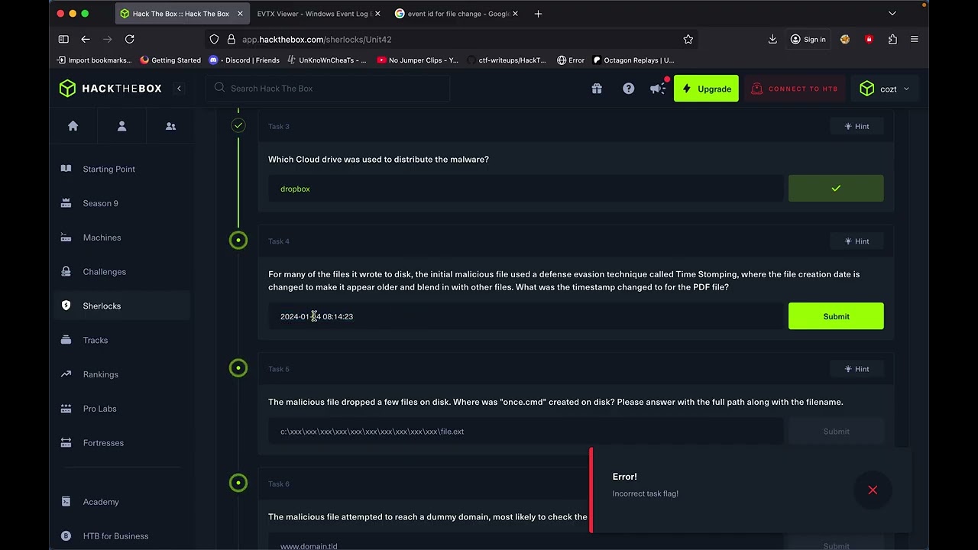Screen dimensions: 978x550
Task: Focus the Search Hack The Box field
Action: click(328, 89)
